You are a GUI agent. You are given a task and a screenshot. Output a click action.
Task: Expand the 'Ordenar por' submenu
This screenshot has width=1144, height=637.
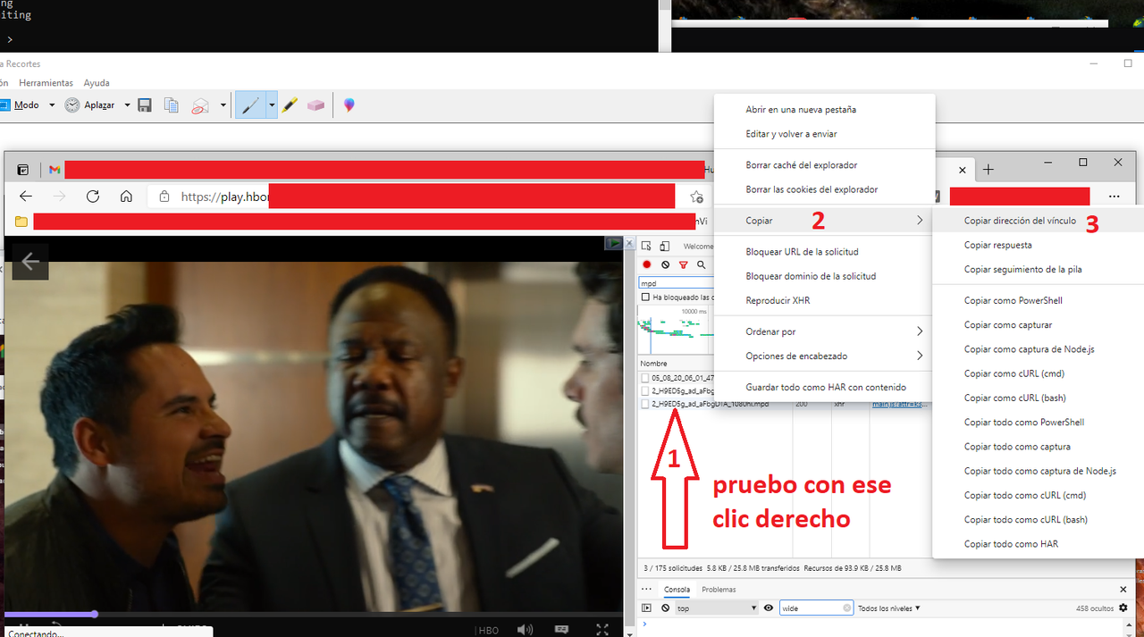(x=824, y=331)
